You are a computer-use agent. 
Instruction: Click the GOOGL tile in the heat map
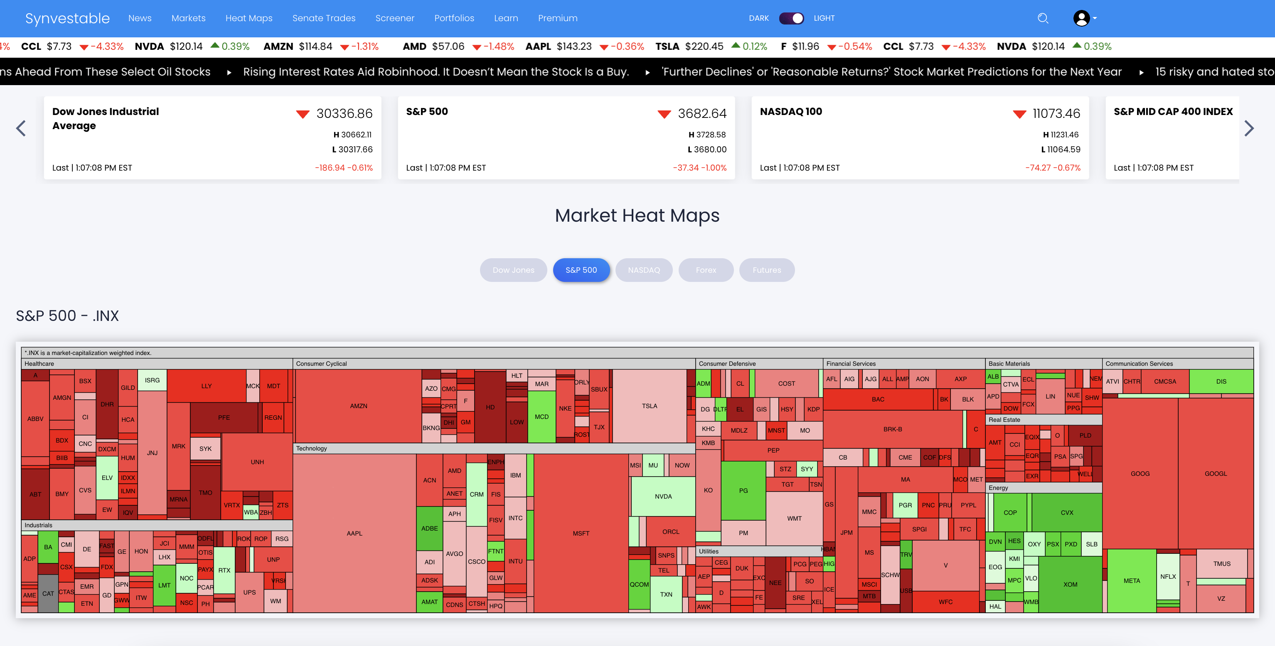coord(1216,473)
